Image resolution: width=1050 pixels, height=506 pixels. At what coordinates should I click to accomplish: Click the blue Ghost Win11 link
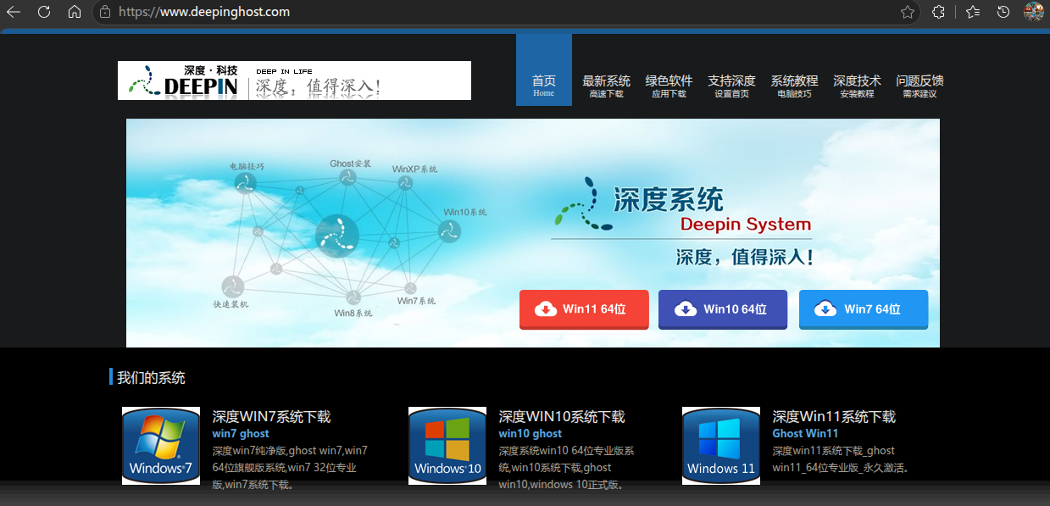tap(805, 434)
